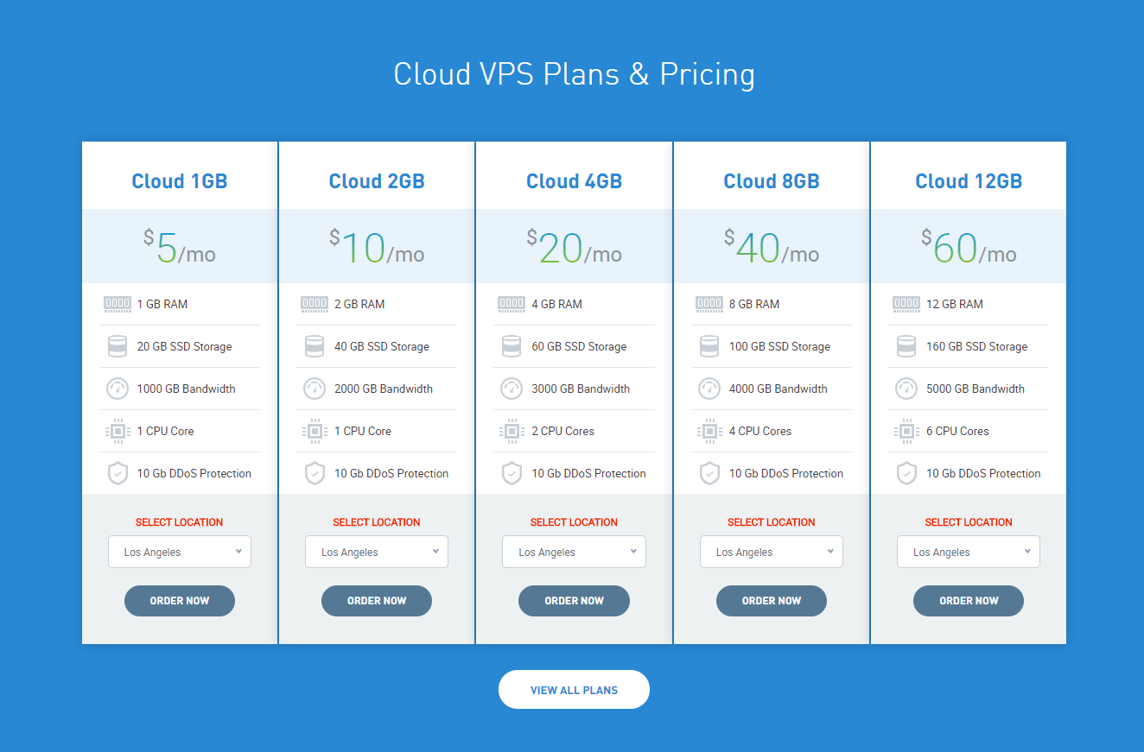Open the location dropdown for Cloud 1GB
The width and height of the screenshot is (1144, 752).
click(179, 551)
